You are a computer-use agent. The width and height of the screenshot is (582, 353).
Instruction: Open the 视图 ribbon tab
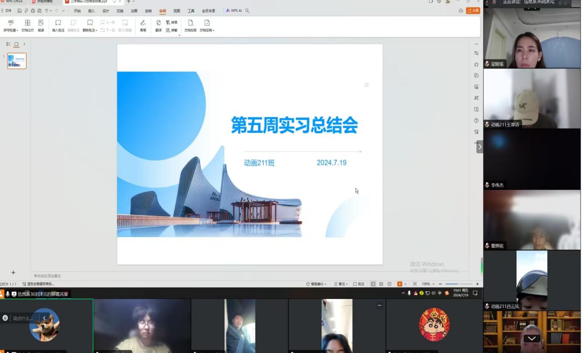coord(176,11)
